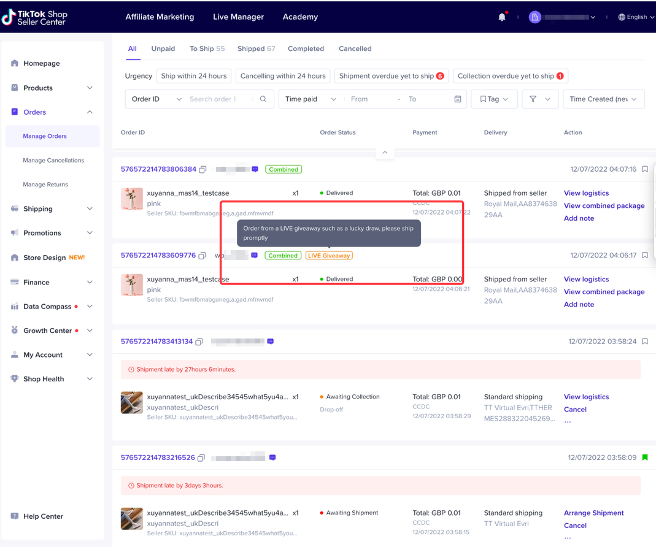Image resolution: width=656 pixels, height=547 pixels.
Task: Switch to the To Ship tab
Action: (x=207, y=48)
